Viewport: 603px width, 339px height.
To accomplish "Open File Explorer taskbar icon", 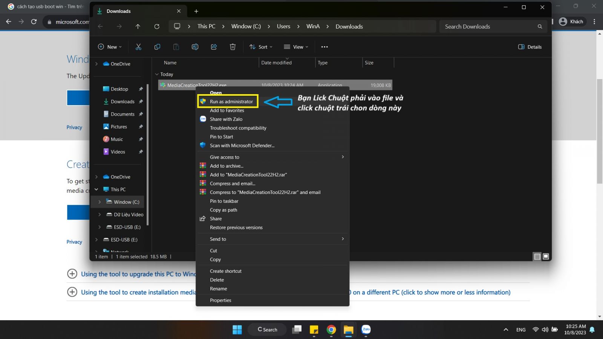I will point(348,330).
